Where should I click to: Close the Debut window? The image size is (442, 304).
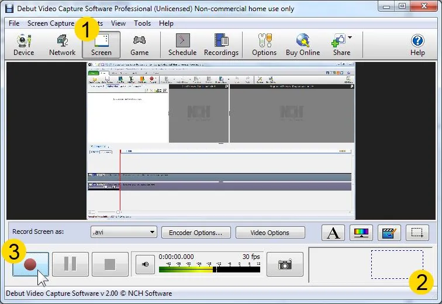coord(424,6)
